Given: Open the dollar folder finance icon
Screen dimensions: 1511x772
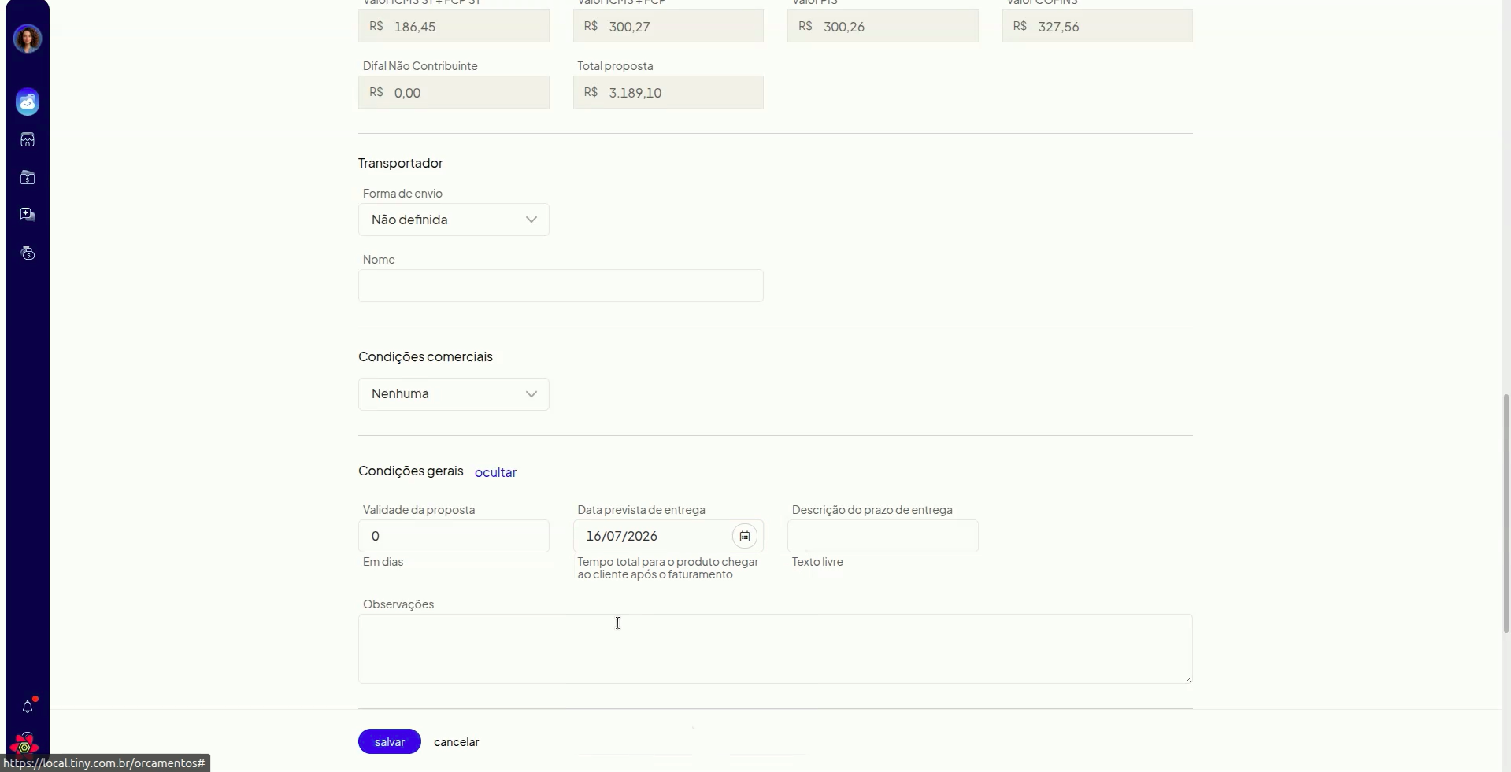Looking at the screenshot, I should (x=28, y=178).
